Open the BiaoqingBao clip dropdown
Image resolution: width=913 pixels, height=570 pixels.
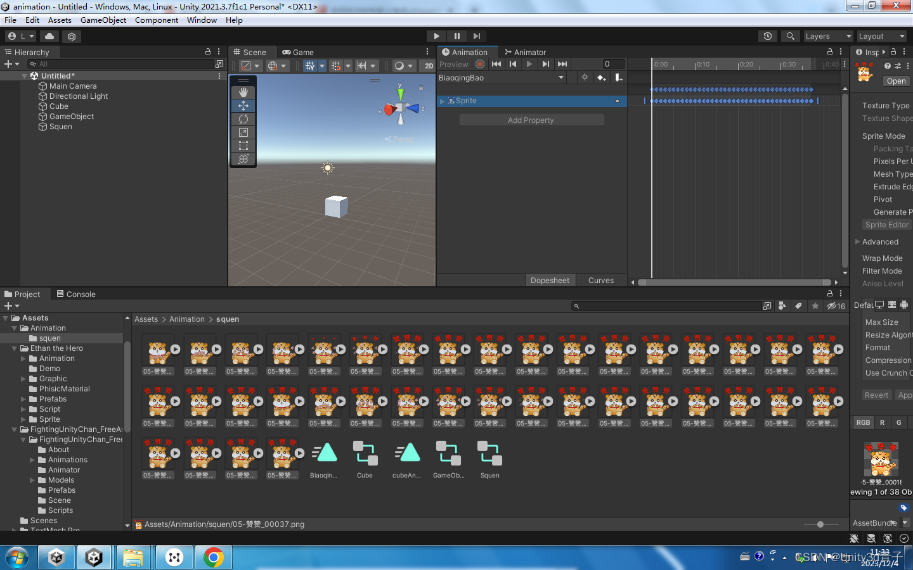pyautogui.click(x=501, y=77)
